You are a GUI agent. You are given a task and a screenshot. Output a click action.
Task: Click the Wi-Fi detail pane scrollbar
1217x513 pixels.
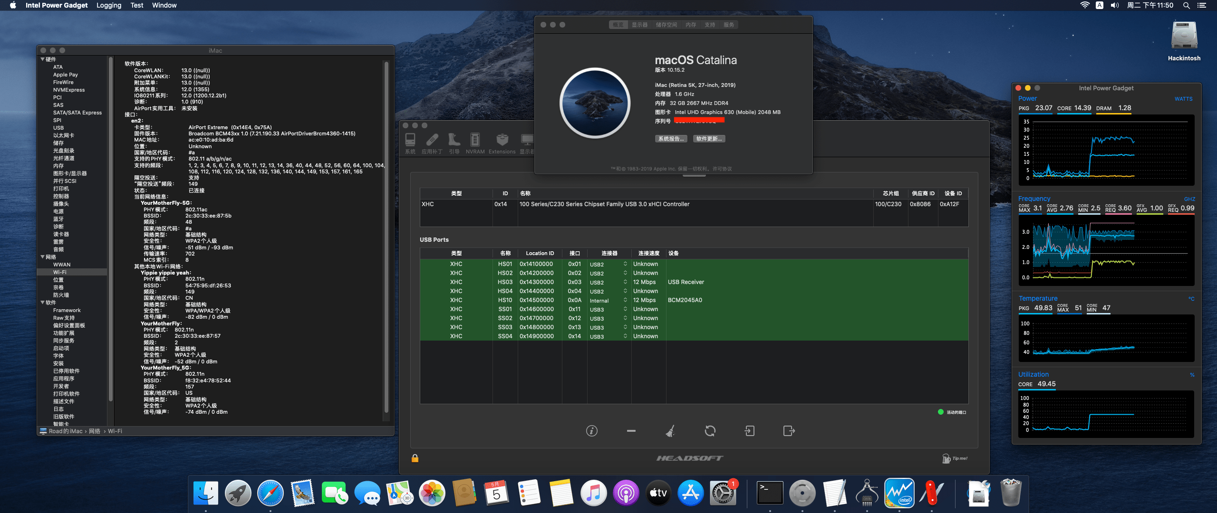386,237
